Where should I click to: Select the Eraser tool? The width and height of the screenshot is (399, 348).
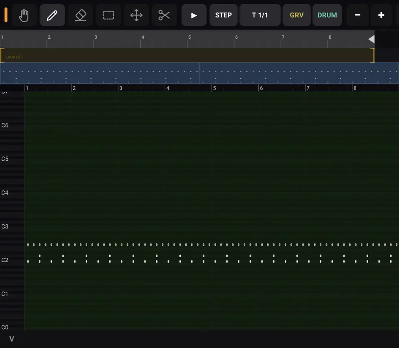click(x=80, y=15)
